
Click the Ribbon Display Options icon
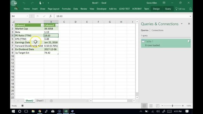164,3
